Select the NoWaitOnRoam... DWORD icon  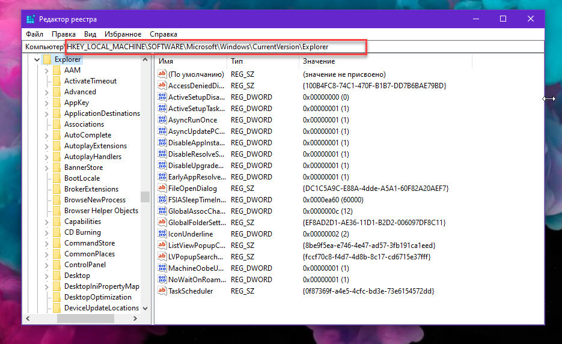pos(162,280)
